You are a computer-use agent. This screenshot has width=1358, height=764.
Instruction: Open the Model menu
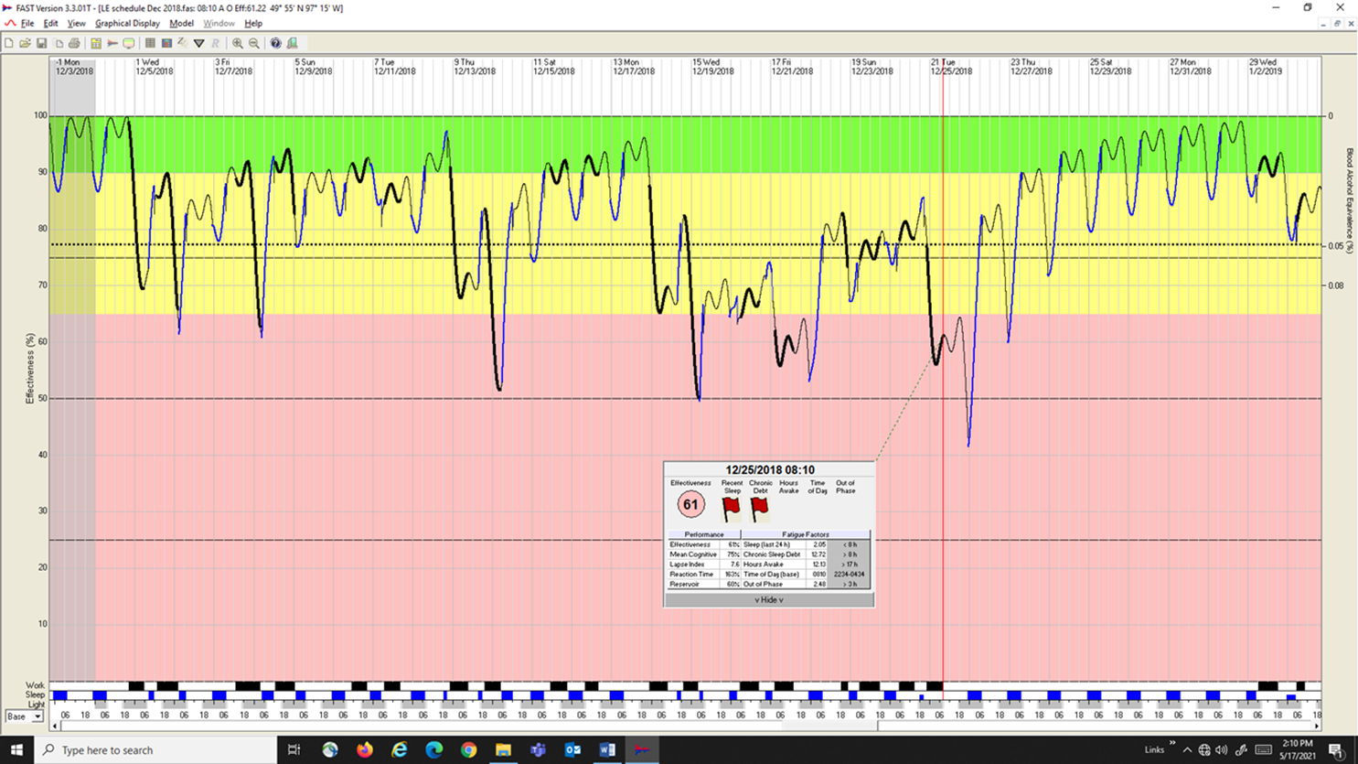181,23
